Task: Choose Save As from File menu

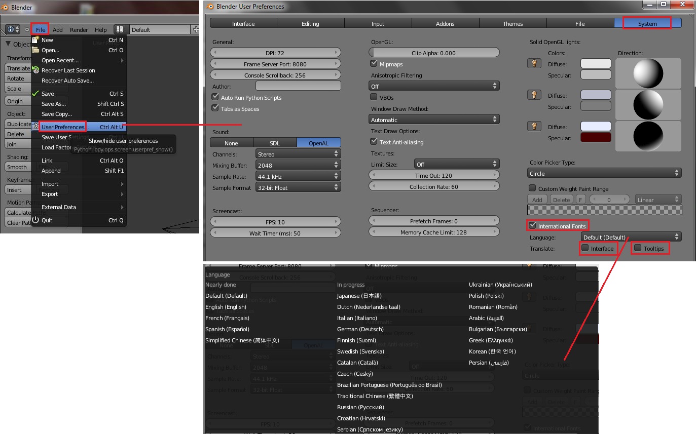Action: pos(79,104)
